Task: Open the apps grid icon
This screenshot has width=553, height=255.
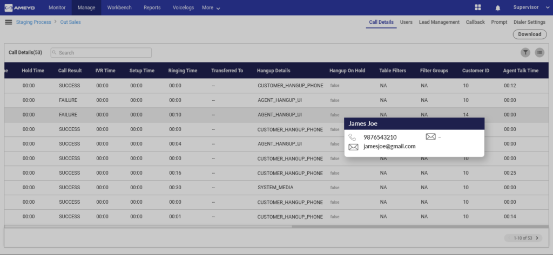Action: 478,8
